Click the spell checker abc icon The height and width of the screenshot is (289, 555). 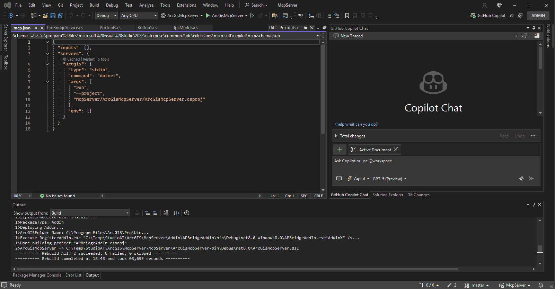pyautogui.click(x=300, y=16)
